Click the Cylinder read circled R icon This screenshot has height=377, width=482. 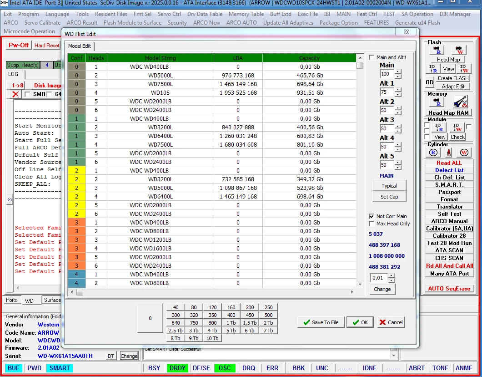(433, 153)
